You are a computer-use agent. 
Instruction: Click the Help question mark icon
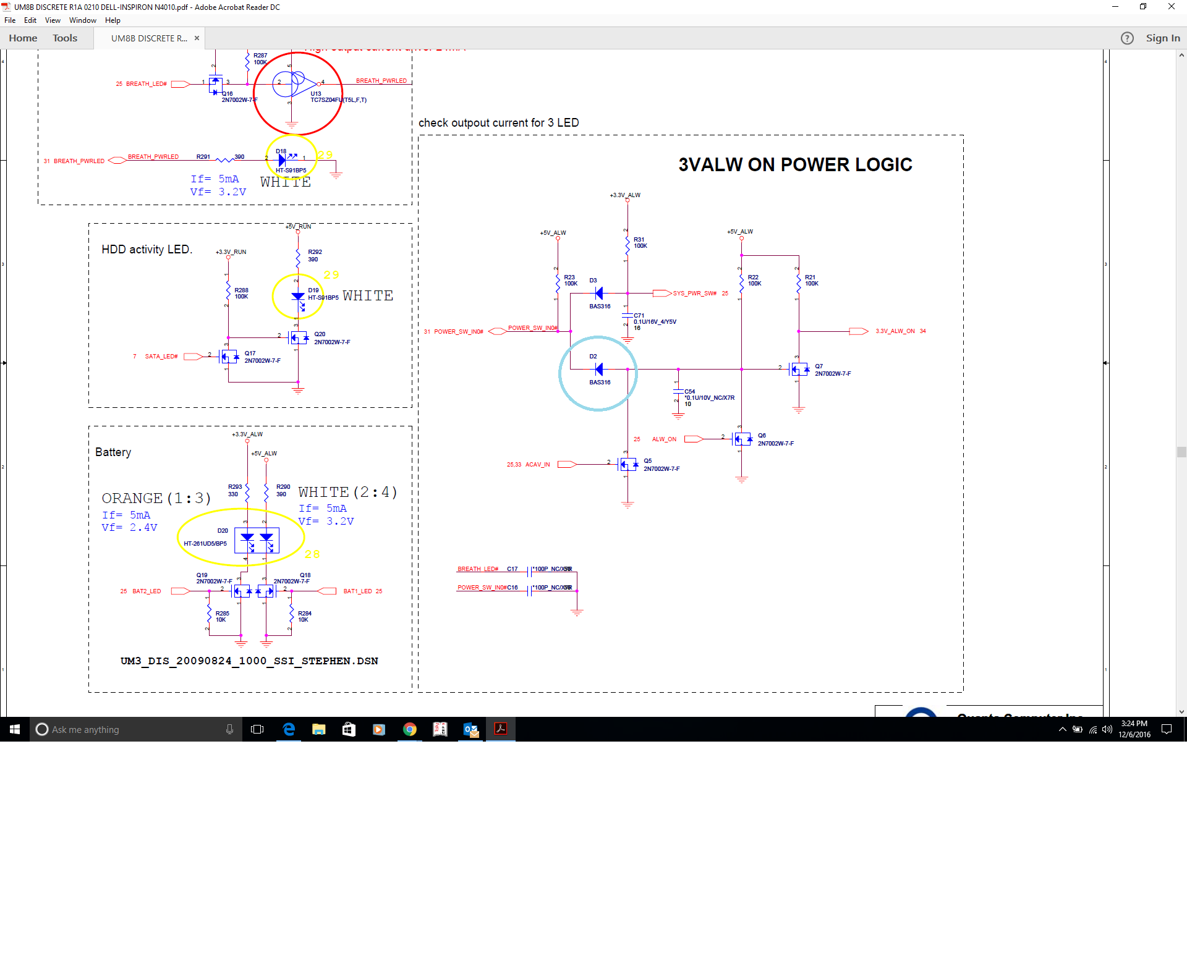click(1127, 38)
